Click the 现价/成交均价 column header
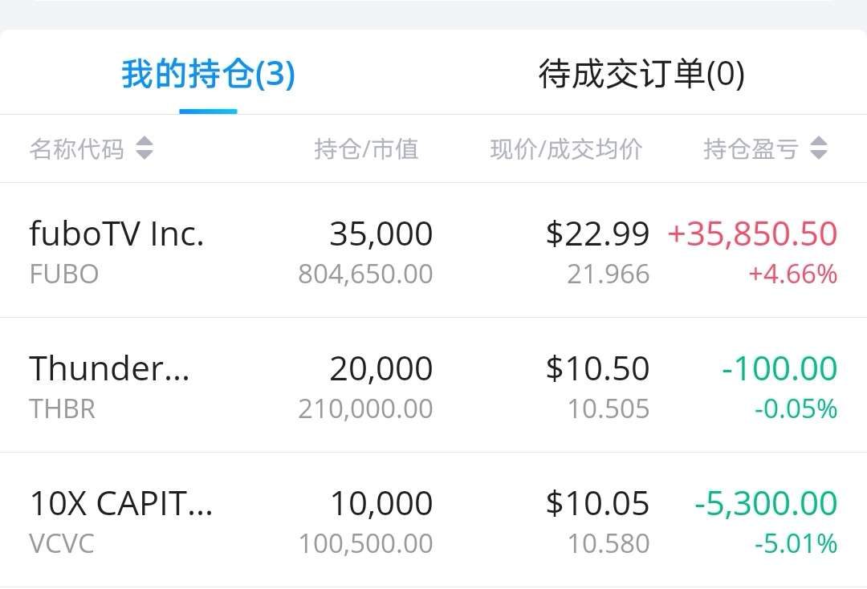 click(566, 149)
